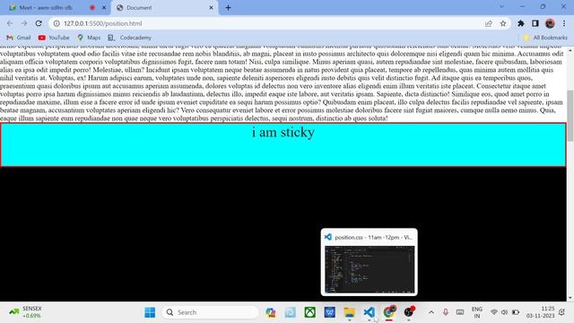The width and height of the screenshot is (574, 323).
Task: Select the Document tab
Action: pyautogui.click(x=165, y=7)
